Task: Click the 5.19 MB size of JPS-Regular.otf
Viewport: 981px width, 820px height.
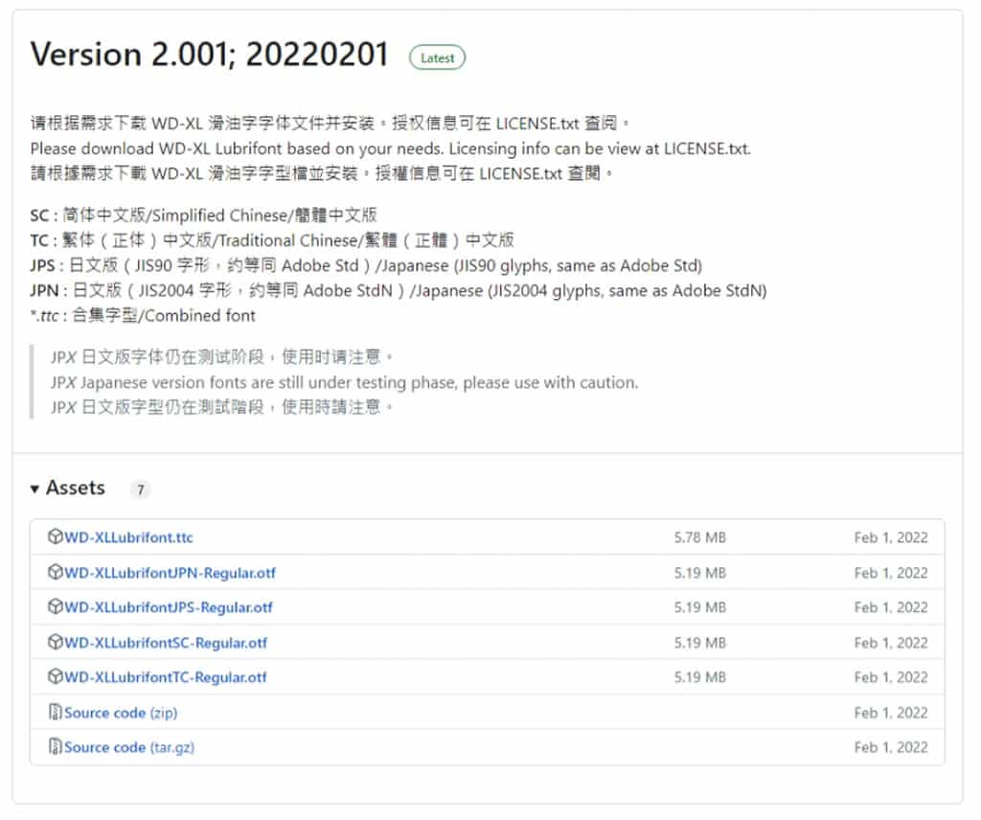Action: tap(700, 607)
